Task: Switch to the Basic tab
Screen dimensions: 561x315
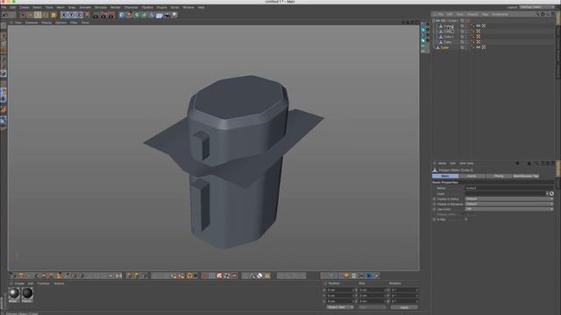Action: coord(445,176)
